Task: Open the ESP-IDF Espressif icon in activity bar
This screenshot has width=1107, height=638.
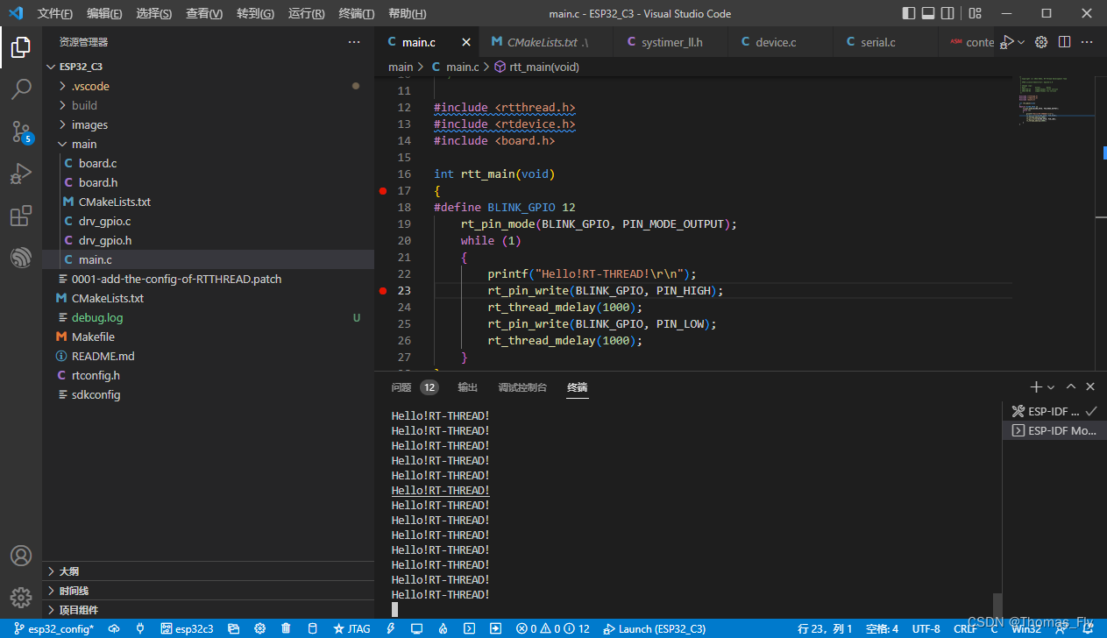Action: pos(21,258)
